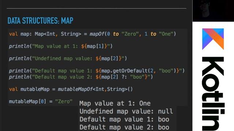234x131 pixels.
Task: Click the 'val map: Map<Int, String>' declaration line
Action: pos(93,34)
